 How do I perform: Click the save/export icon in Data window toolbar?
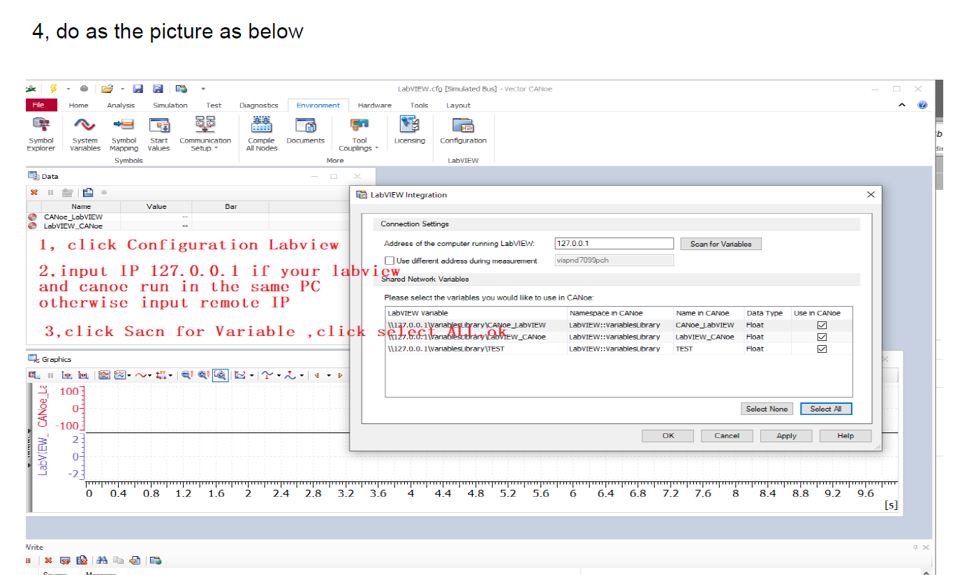click(88, 192)
